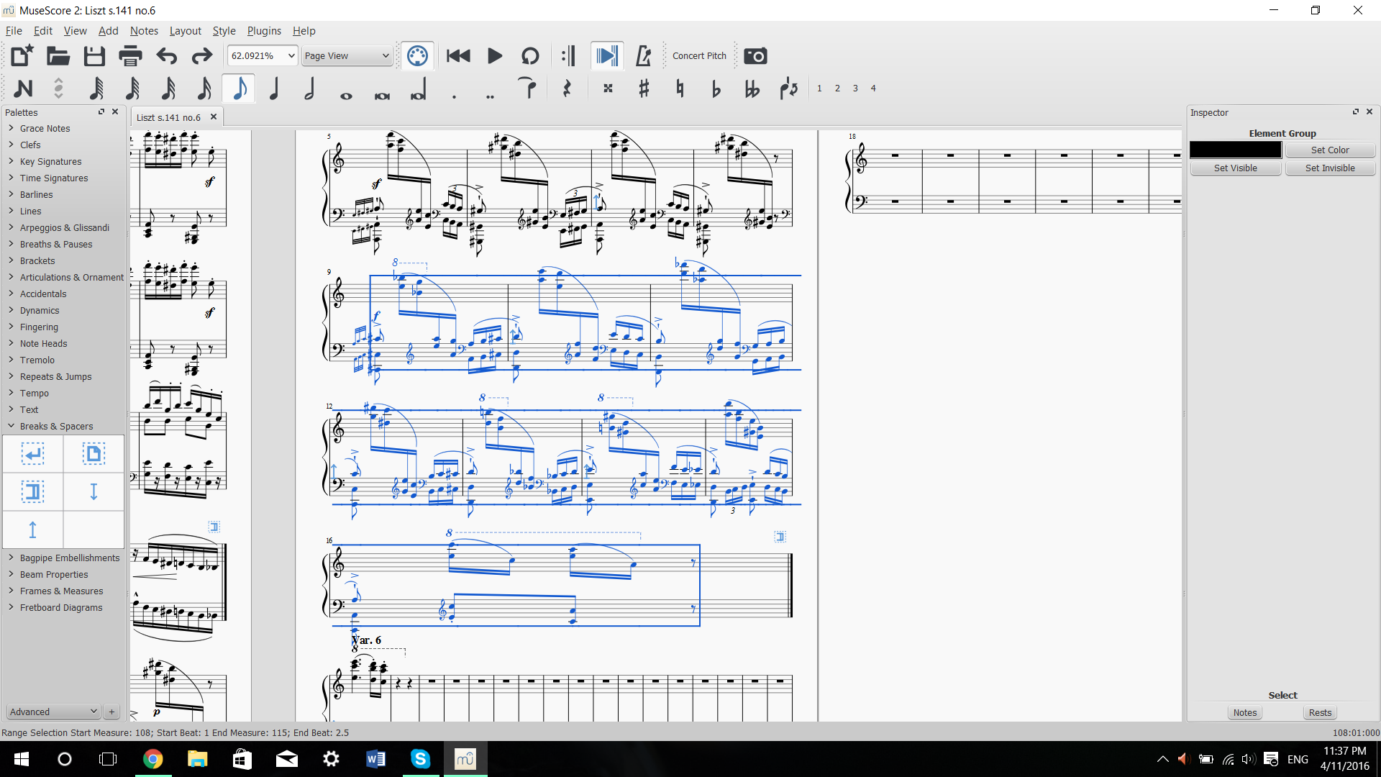1381x777 pixels.
Task: Expand the Tempo palette section
Action: 33,393
